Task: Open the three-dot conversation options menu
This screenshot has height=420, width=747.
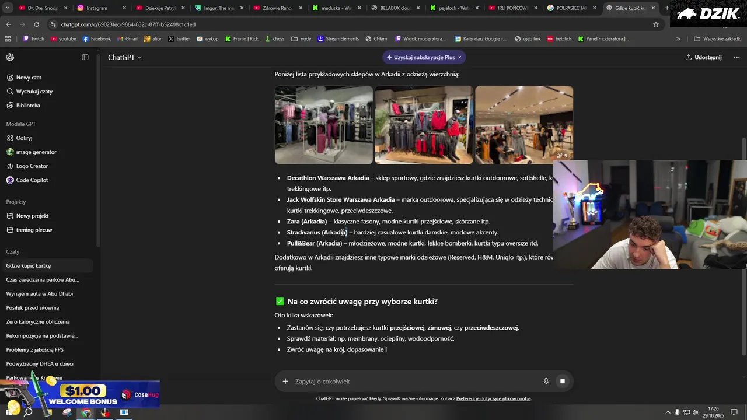Action: 736,57
